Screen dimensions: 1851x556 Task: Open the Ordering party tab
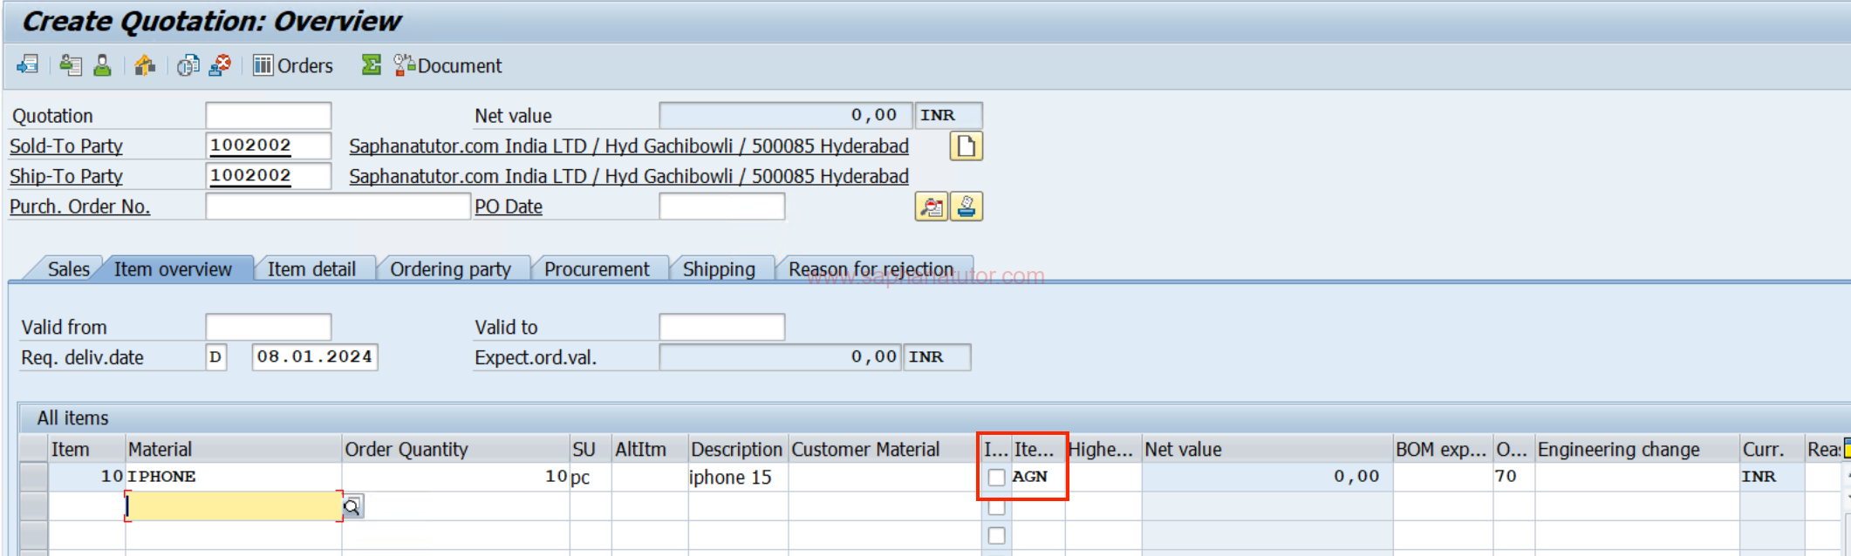450,269
